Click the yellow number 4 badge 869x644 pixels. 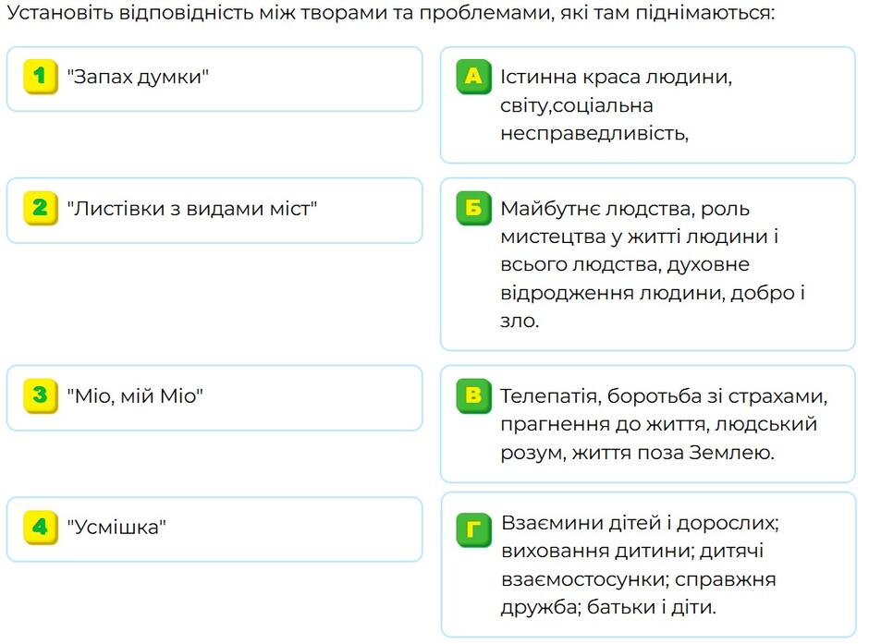41,528
